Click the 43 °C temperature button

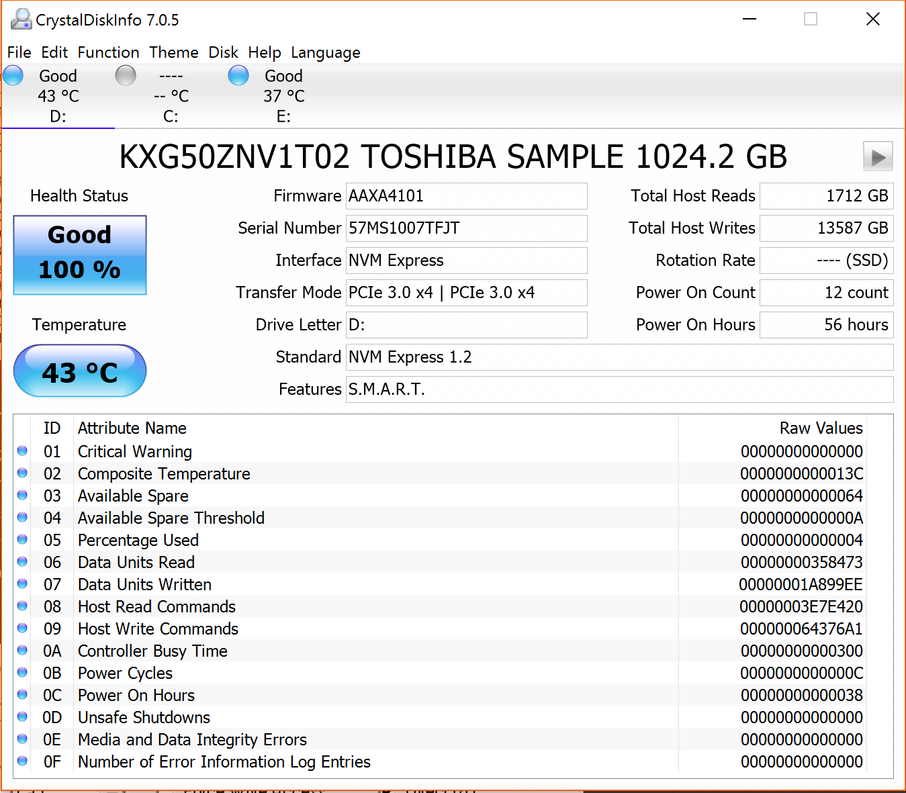point(80,371)
